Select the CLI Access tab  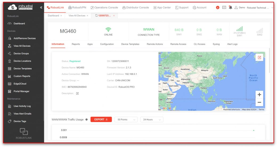click(x=199, y=44)
